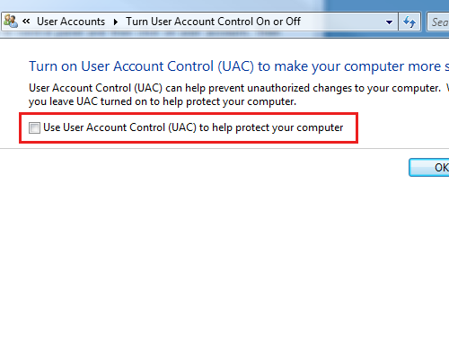The height and width of the screenshot is (359, 449).
Task: Click the '(UAC)' text in the blue heading
Action: coord(236,66)
